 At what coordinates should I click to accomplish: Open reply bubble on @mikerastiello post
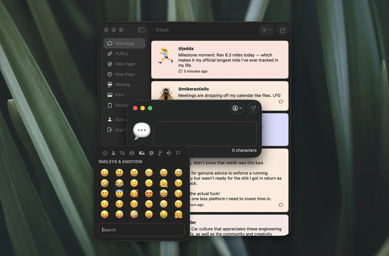[281, 101]
